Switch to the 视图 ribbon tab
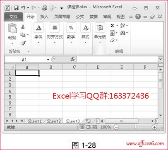The image size is (168, 150). (x=120, y=17)
